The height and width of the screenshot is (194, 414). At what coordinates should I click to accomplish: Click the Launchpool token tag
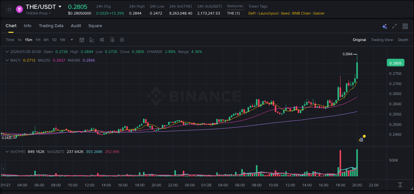268,13
